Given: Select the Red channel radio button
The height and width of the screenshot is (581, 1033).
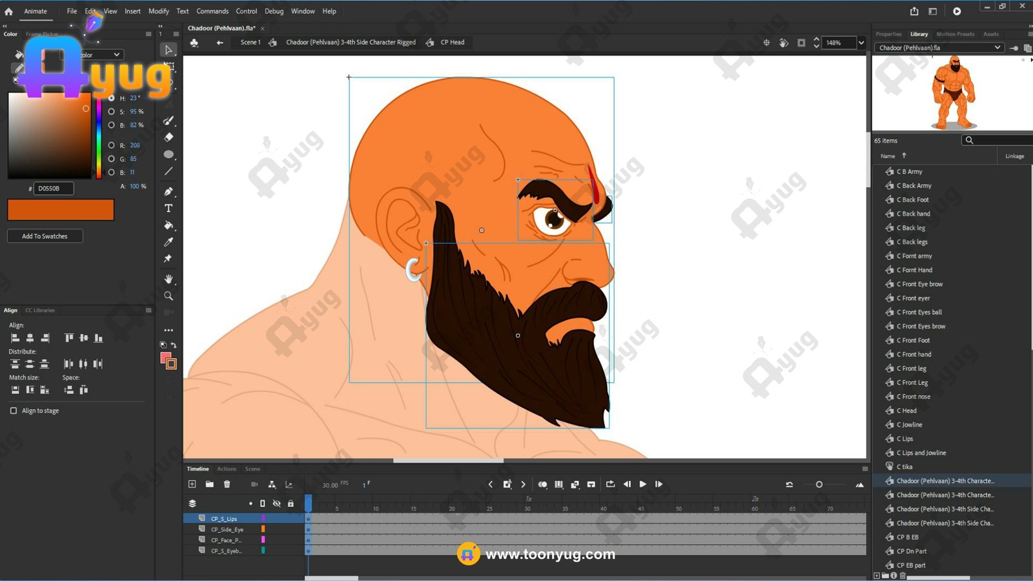Looking at the screenshot, I should tap(112, 145).
